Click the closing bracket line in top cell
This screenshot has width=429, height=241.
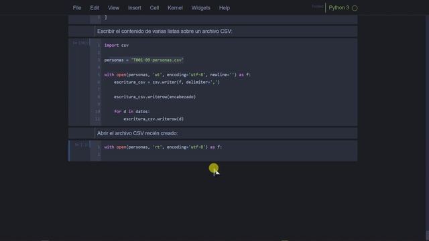point(106,17)
